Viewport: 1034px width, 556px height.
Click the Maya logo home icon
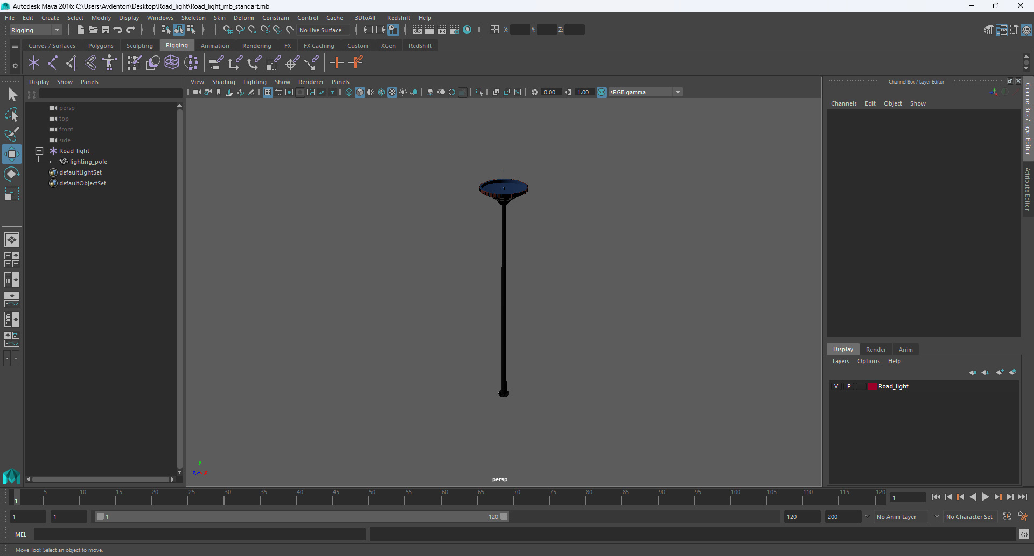coord(12,477)
